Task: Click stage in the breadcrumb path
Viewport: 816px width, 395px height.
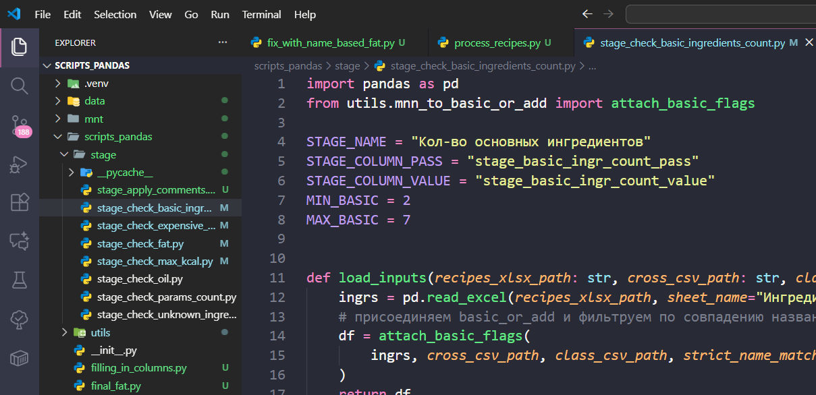Action: point(348,66)
